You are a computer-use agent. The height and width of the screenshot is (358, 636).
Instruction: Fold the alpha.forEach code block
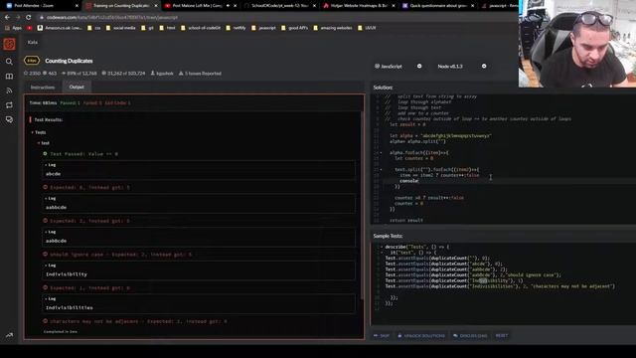point(381,152)
